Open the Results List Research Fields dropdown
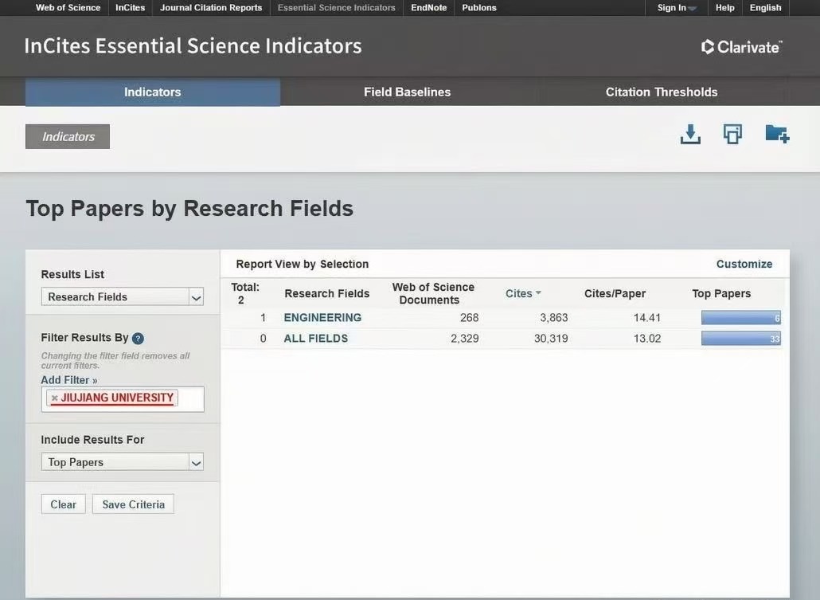Viewport: 820px width, 600px height. (123, 297)
